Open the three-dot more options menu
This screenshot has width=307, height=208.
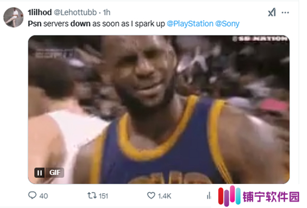[285, 13]
